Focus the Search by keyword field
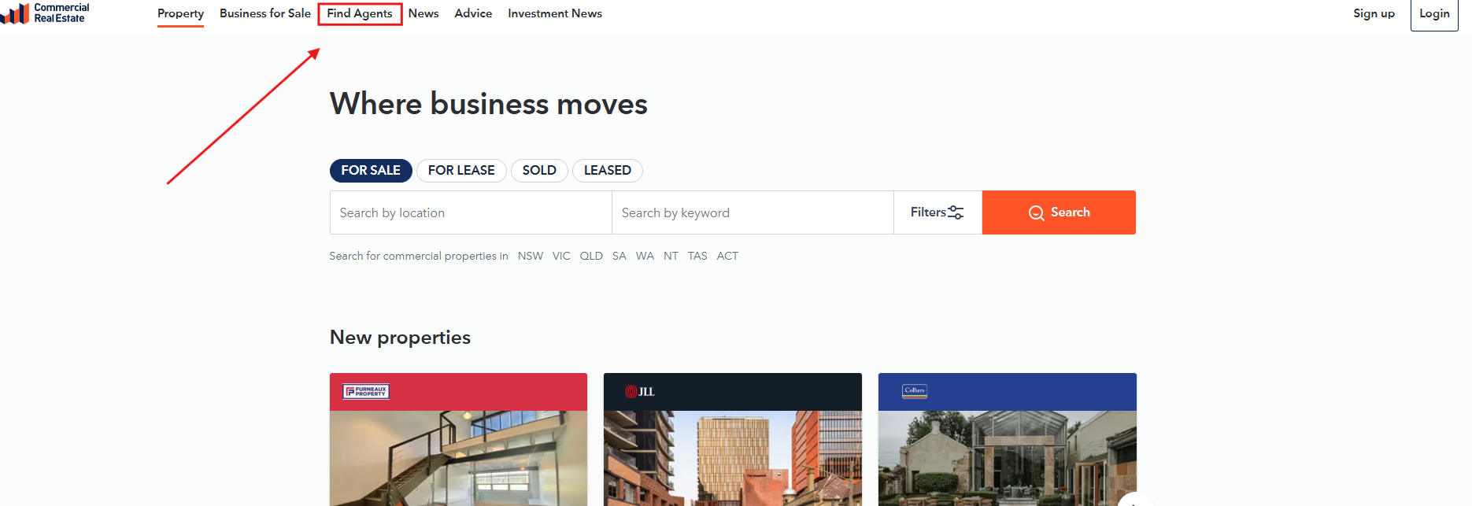Image resolution: width=1472 pixels, height=506 pixels. pos(753,212)
